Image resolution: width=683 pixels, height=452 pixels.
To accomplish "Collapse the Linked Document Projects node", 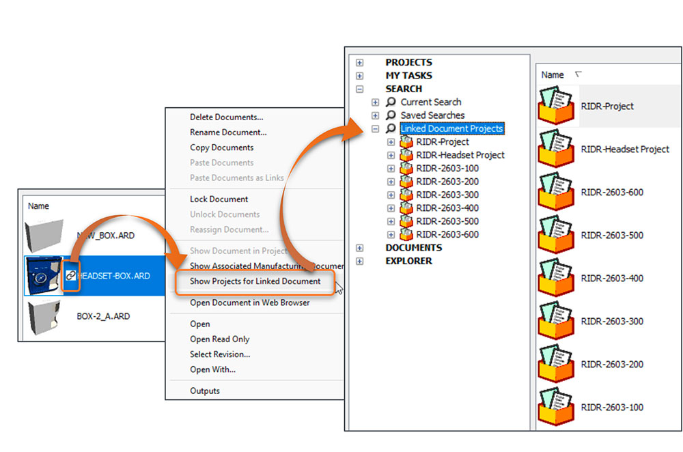I will pyautogui.click(x=375, y=128).
